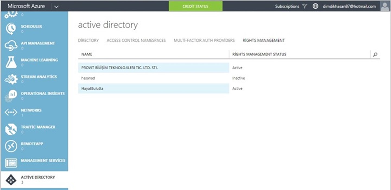Open the Subscriptions link

pos(287,6)
